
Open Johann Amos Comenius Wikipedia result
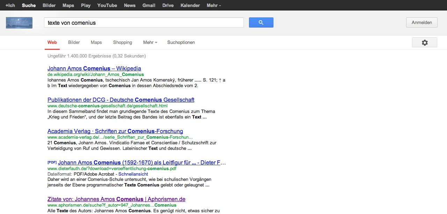point(94,68)
